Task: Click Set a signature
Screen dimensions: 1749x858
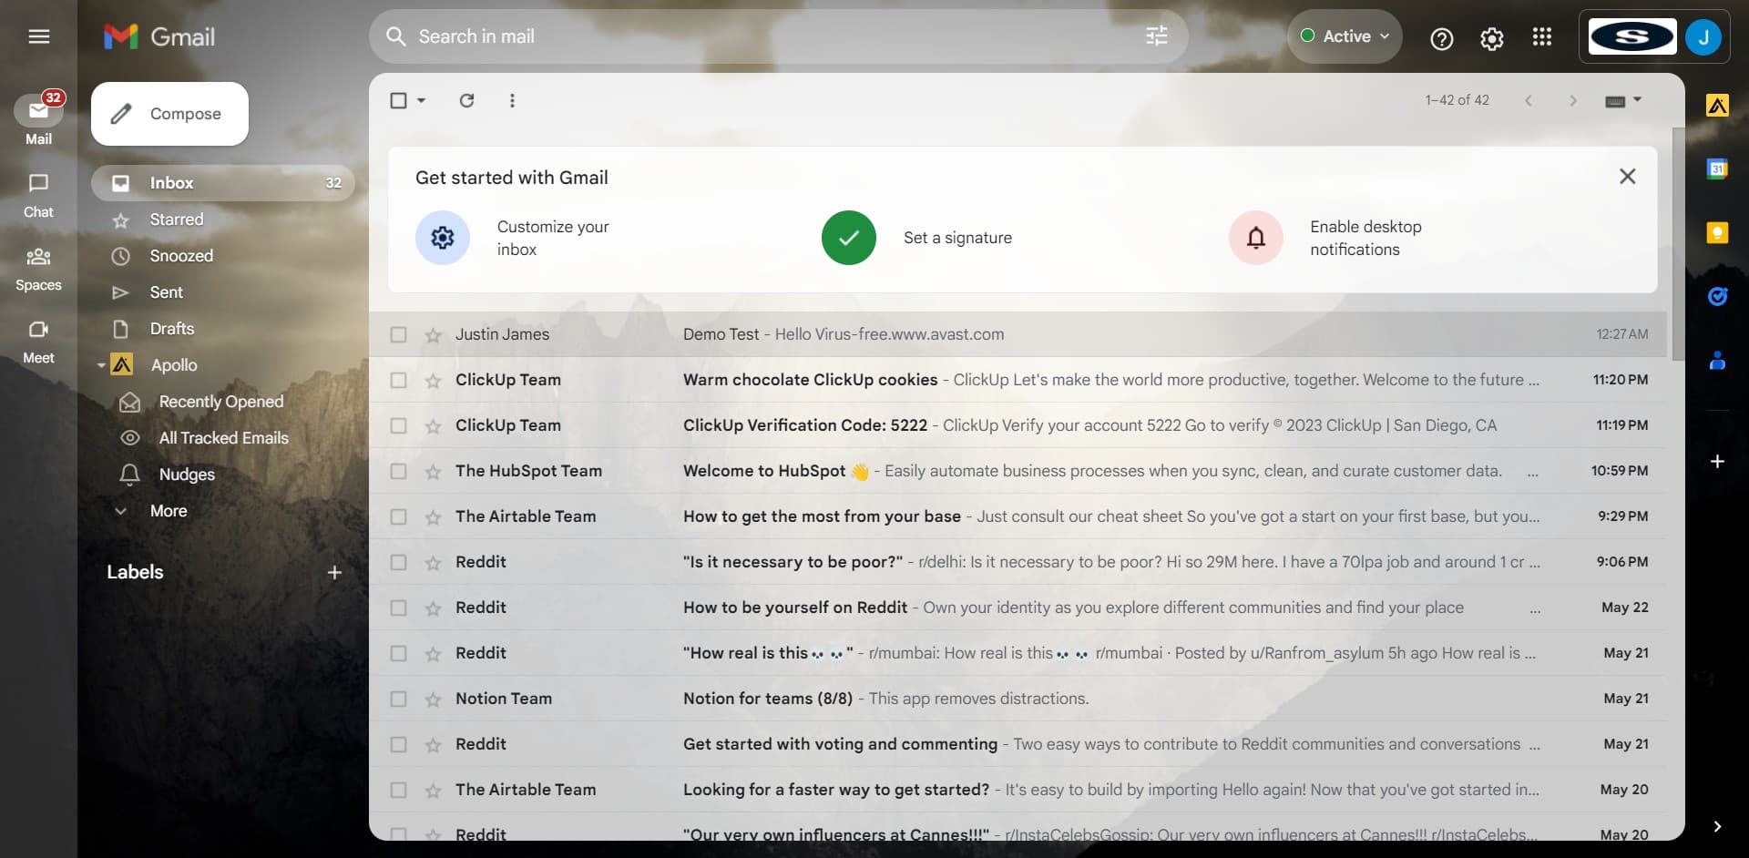Action: (x=956, y=237)
